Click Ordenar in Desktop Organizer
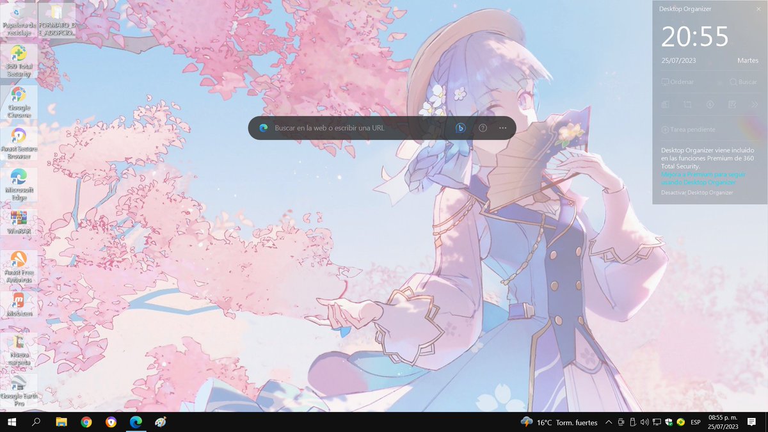The width and height of the screenshot is (768, 432). pyautogui.click(x=678, y=82)
